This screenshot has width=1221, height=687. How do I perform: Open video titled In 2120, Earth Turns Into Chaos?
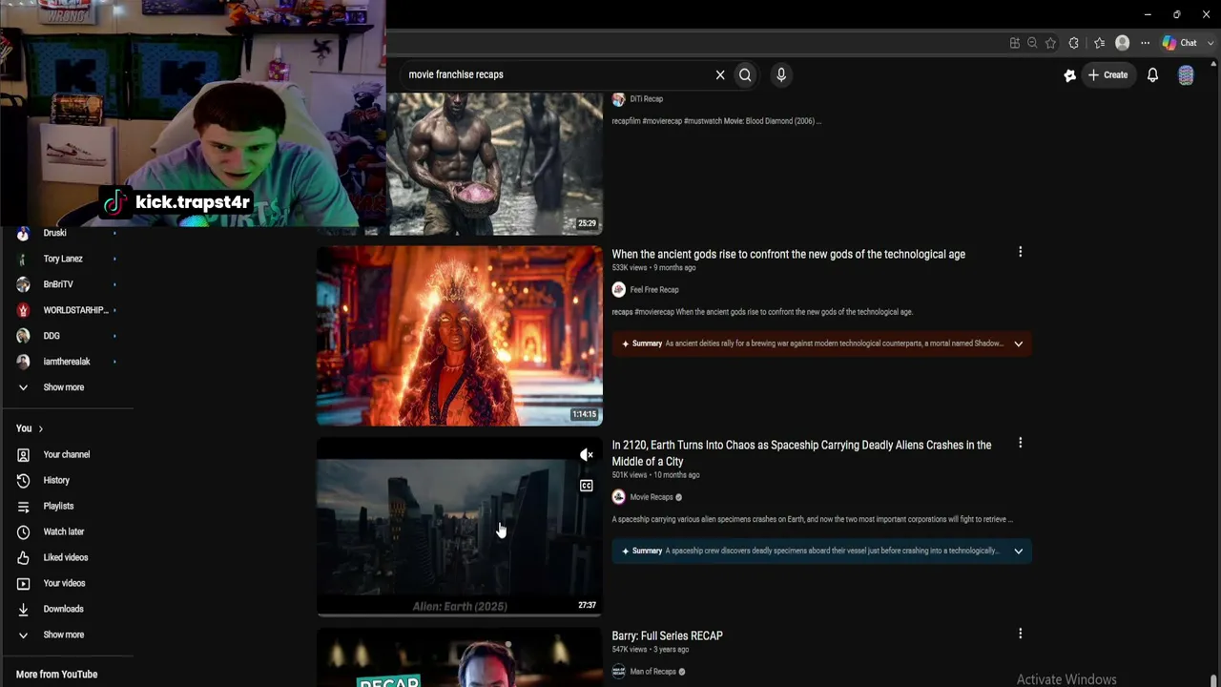(801, 453)
